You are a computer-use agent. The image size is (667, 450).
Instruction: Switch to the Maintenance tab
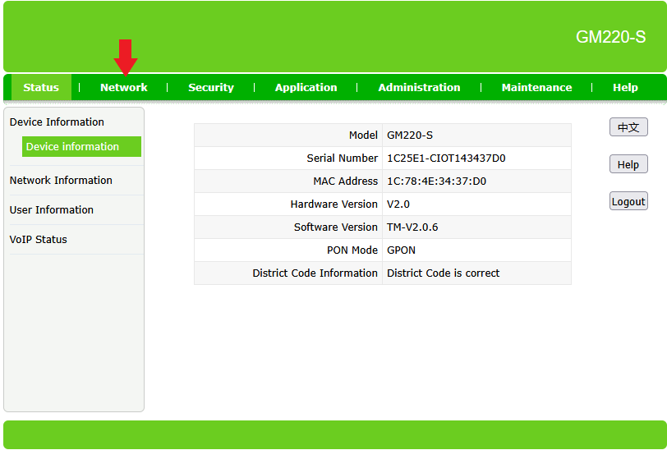(536, 87)
